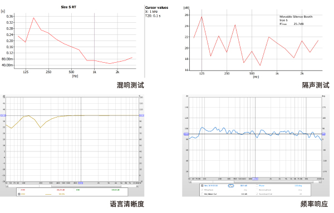The height and width of the screenshot is (213, 334).
Task: Enable the C50 trace checkbox
Action: tap(19, 190)
